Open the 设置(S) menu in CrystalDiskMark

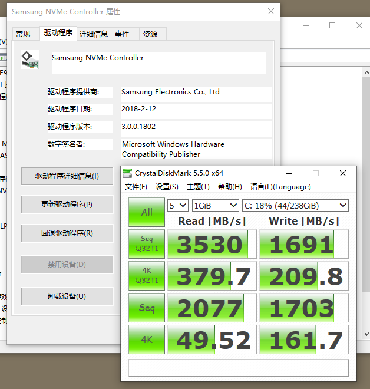pyautogui.click(x=167, y=187)
